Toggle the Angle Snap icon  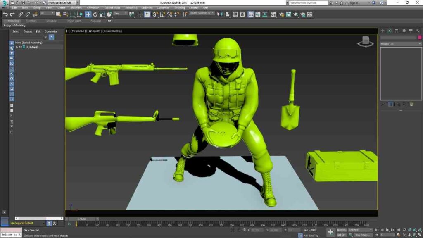point(162,14)
